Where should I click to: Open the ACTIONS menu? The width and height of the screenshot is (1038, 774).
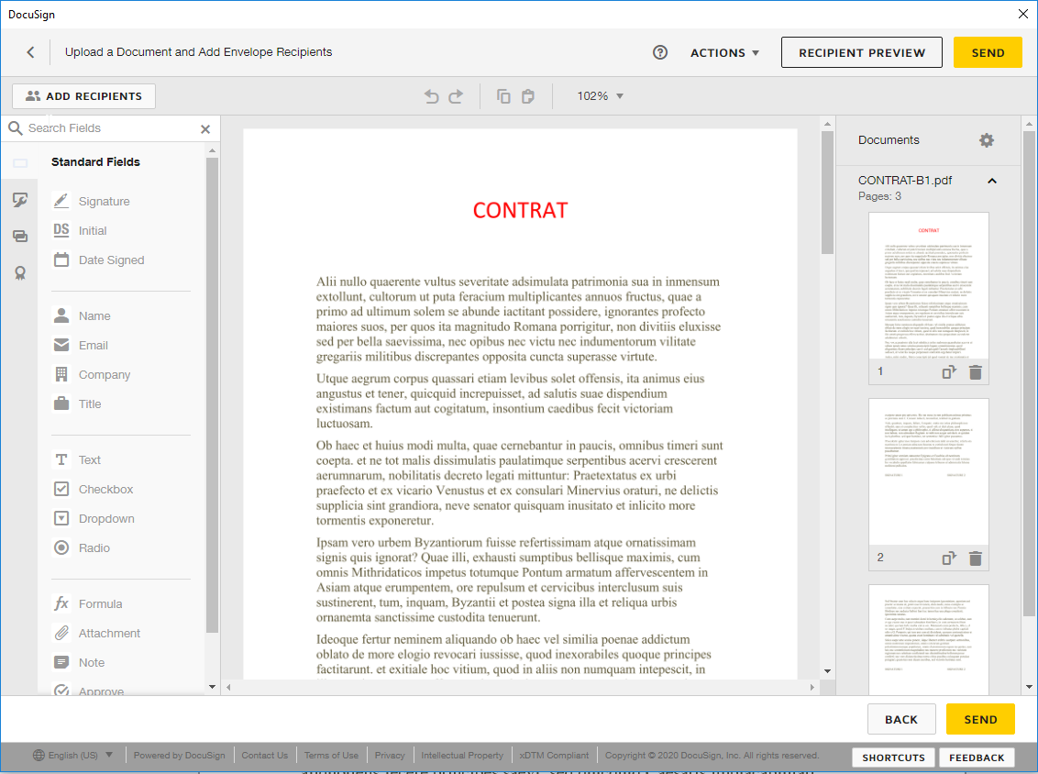(x=724, y=52)
